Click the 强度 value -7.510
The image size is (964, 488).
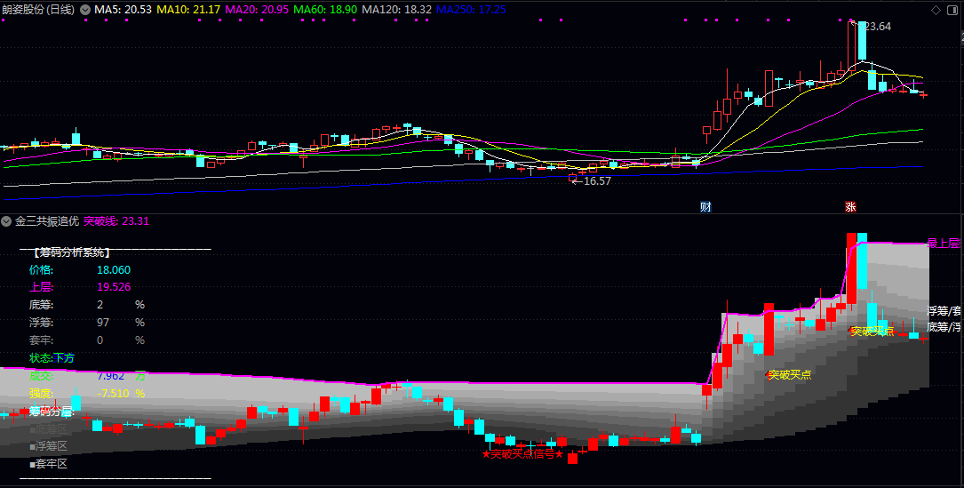point(113,393)
